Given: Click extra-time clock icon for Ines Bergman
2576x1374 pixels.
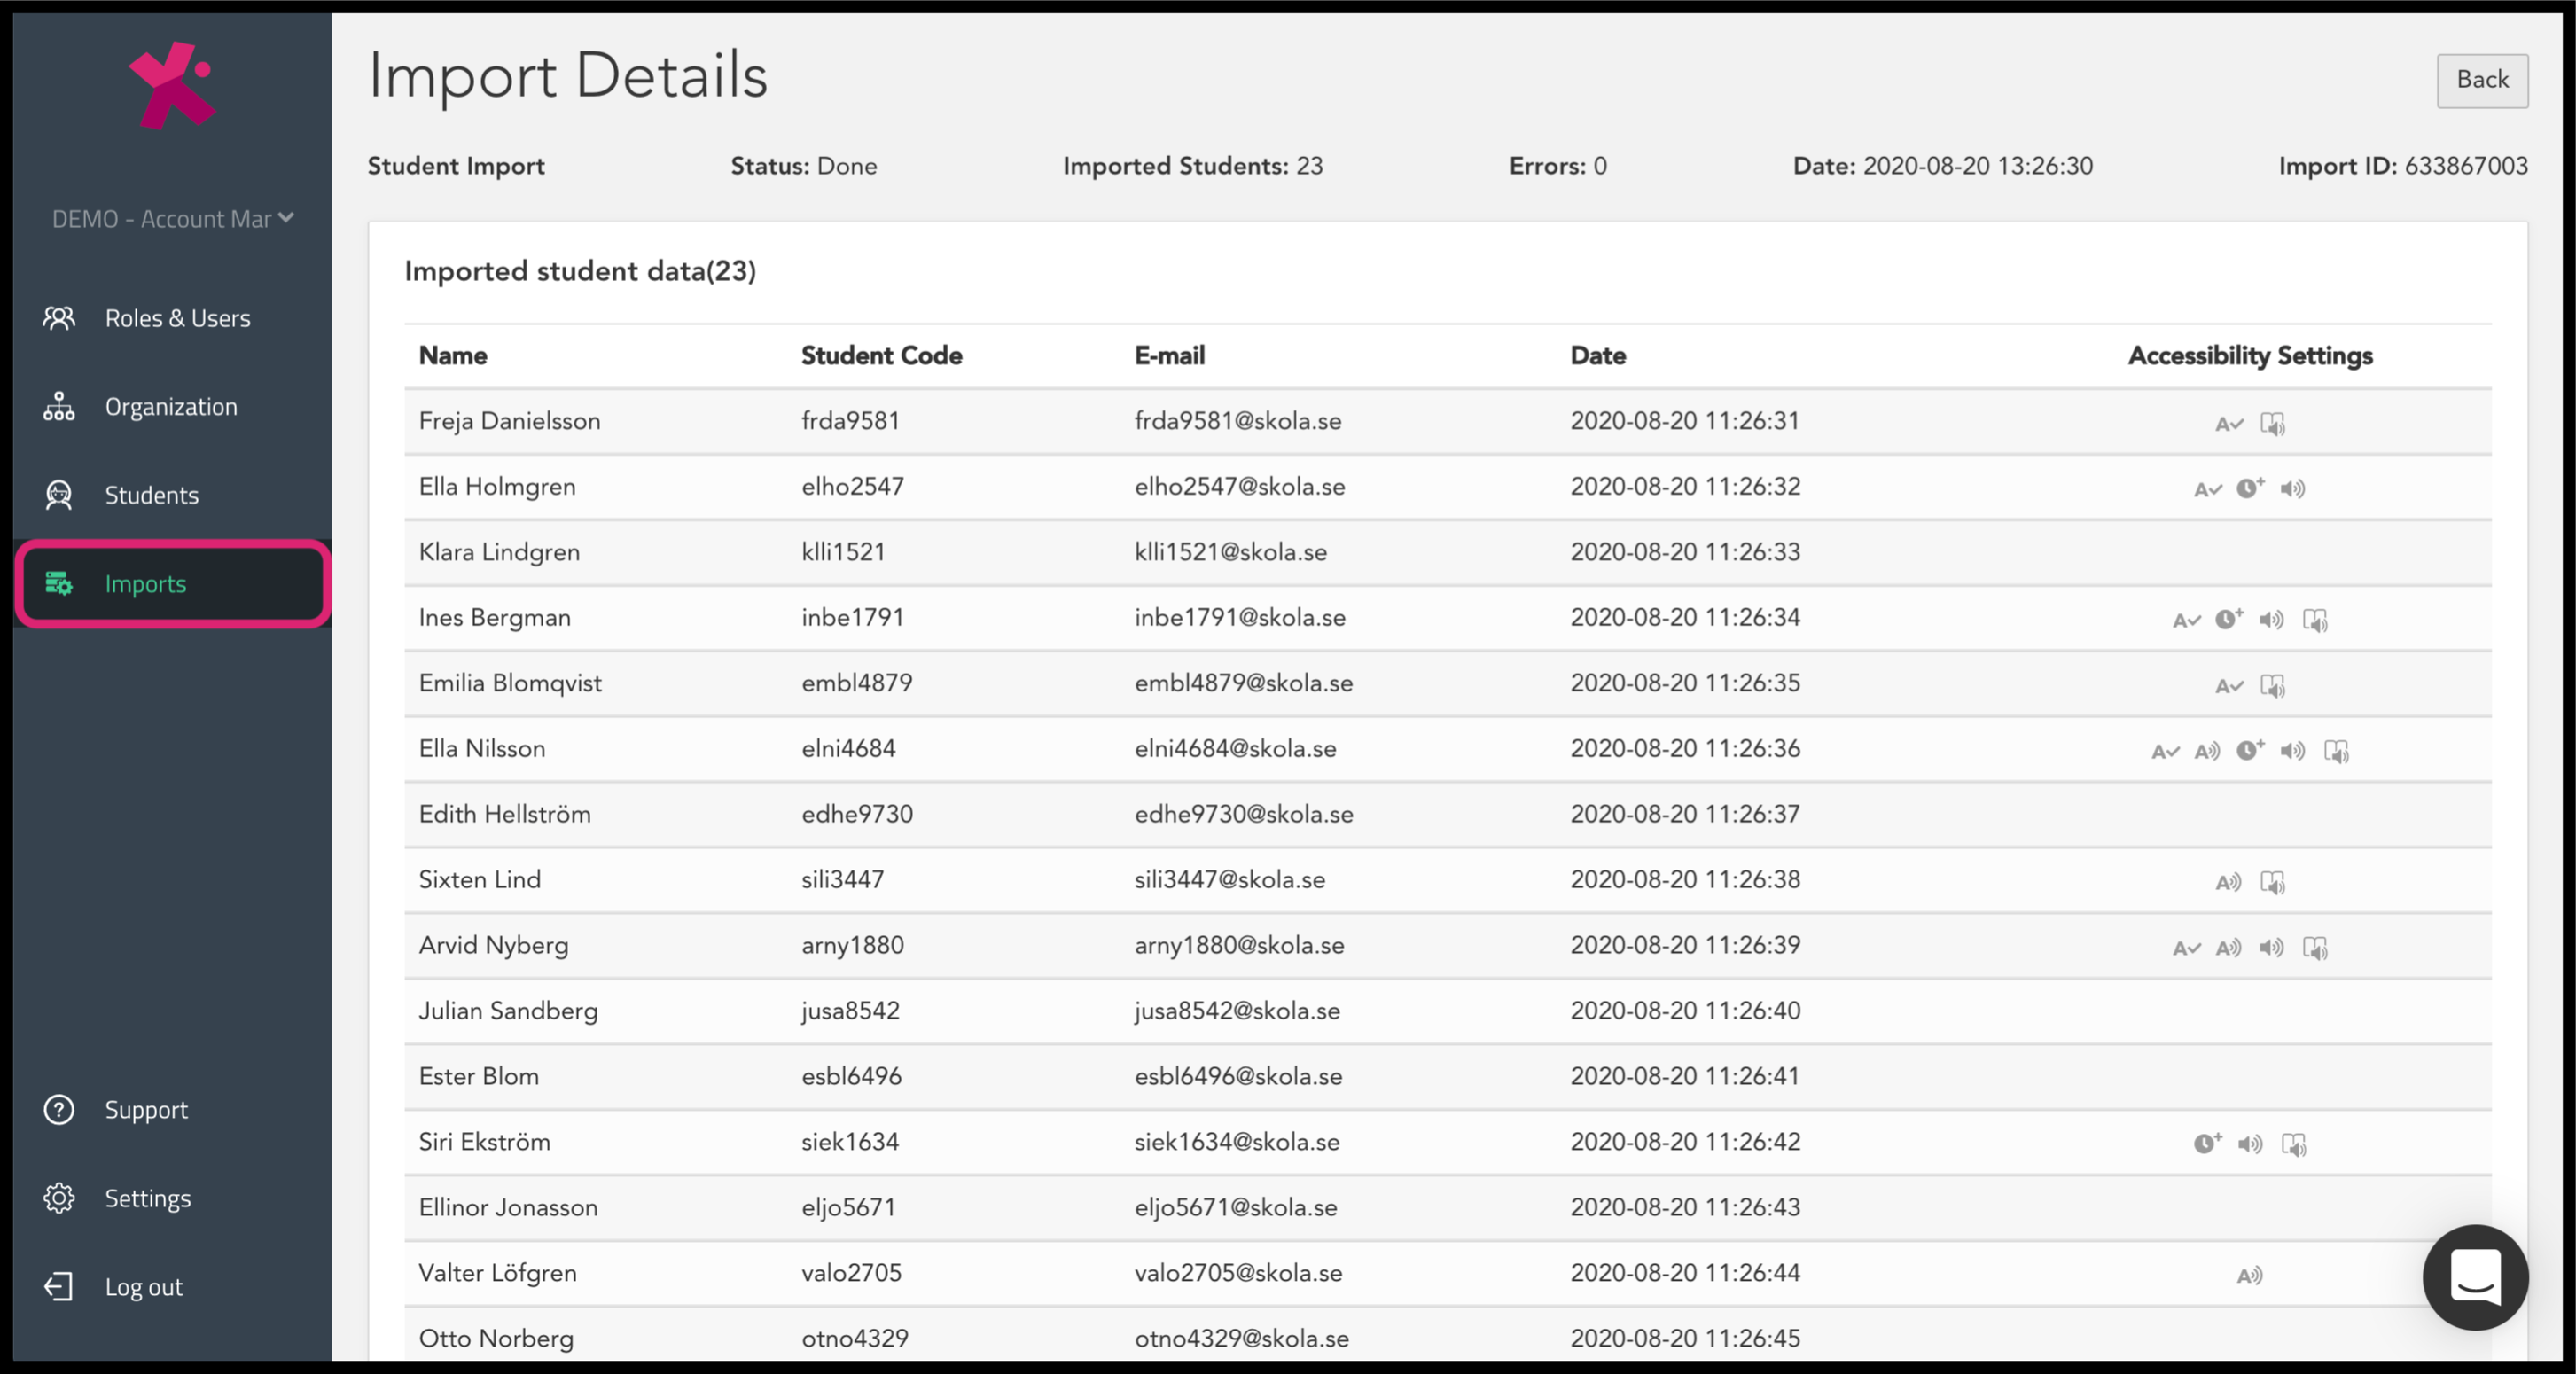Looking at the screenshot, I should tap(2229, 618).
